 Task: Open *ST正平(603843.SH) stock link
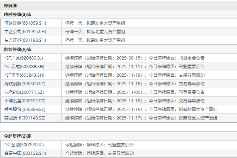(x=24, y=75)
